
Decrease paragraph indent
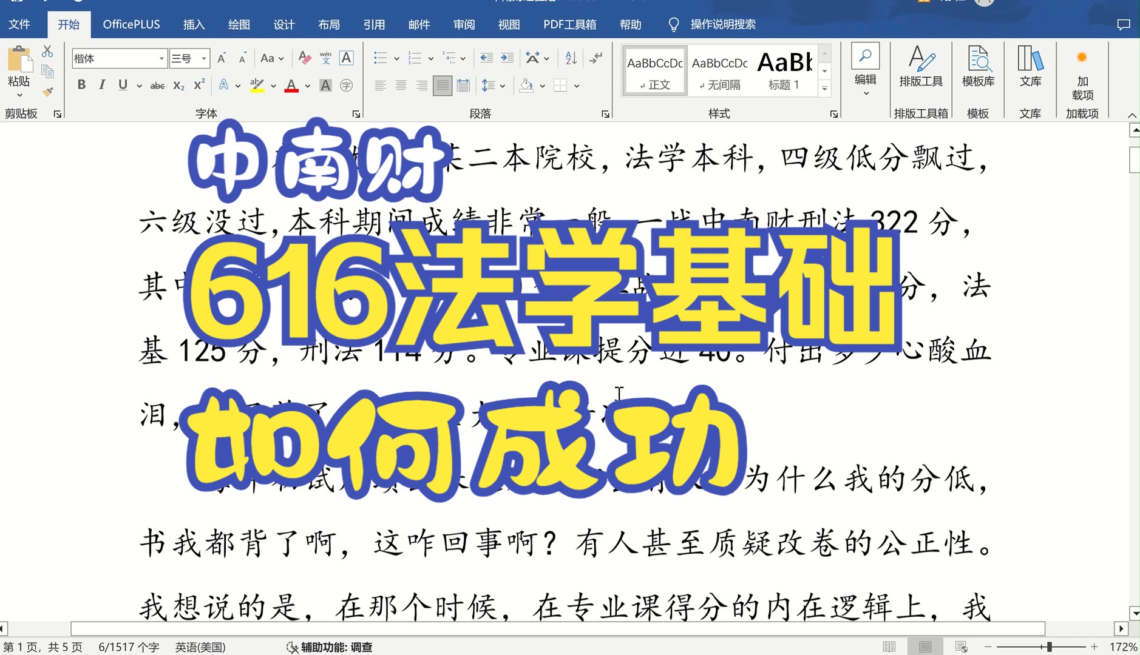point(486,58)
